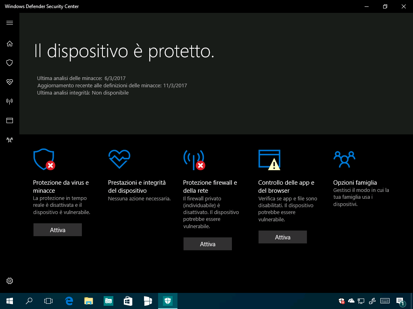Launch Microsoft Edge from taskbar
413x309 pixels.
(x=69, y=301)
